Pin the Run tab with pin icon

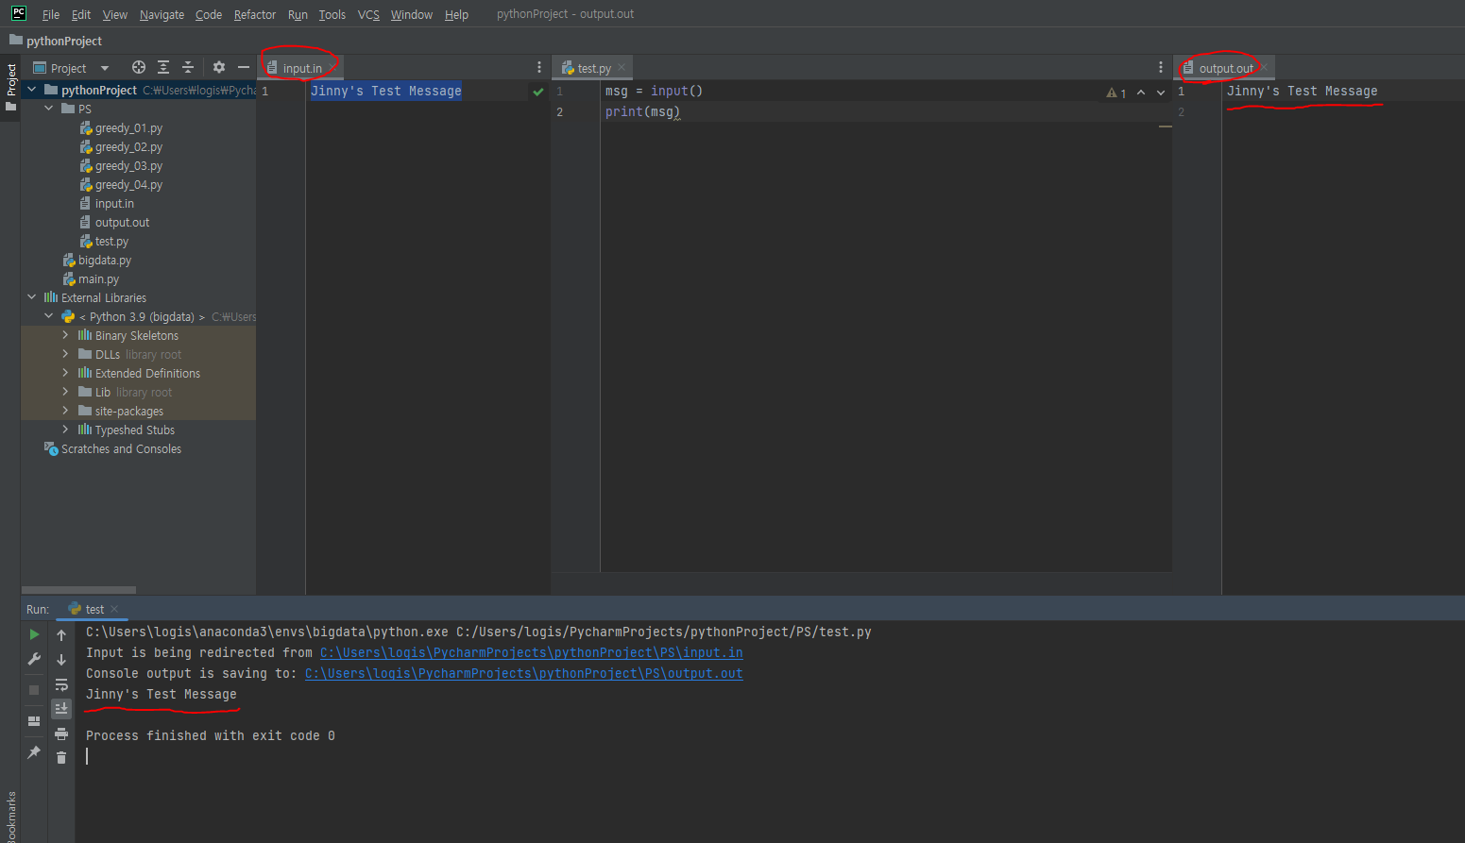pyautogui.click(x=34, y=752)
